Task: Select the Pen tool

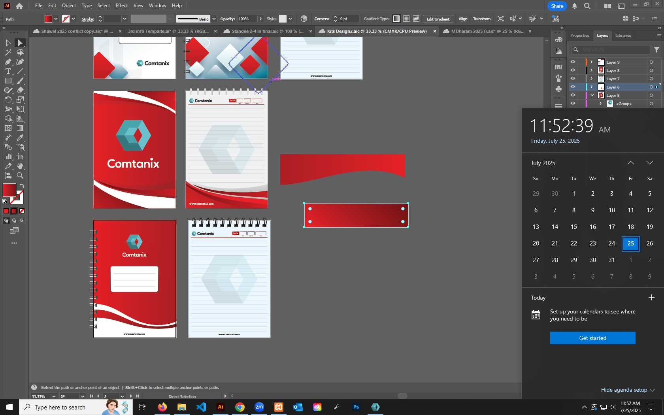Action: coord(8,62)
